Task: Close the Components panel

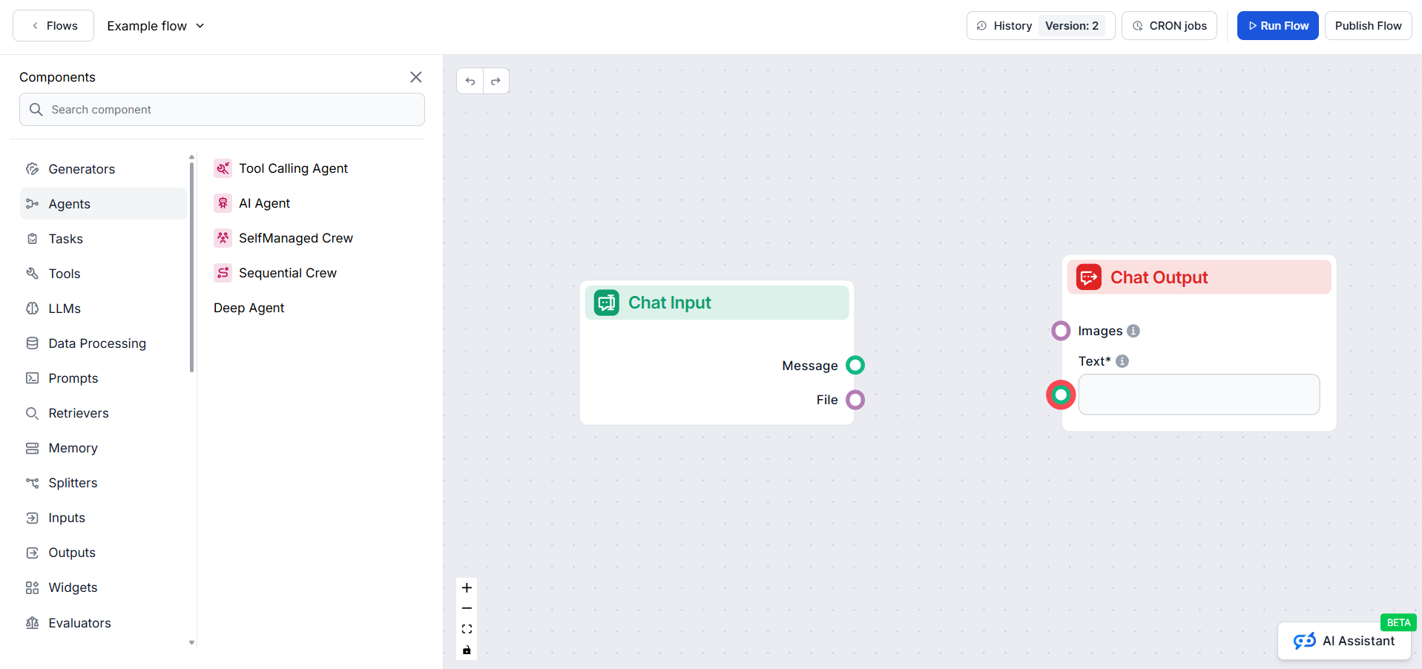Action: (415, 76)
